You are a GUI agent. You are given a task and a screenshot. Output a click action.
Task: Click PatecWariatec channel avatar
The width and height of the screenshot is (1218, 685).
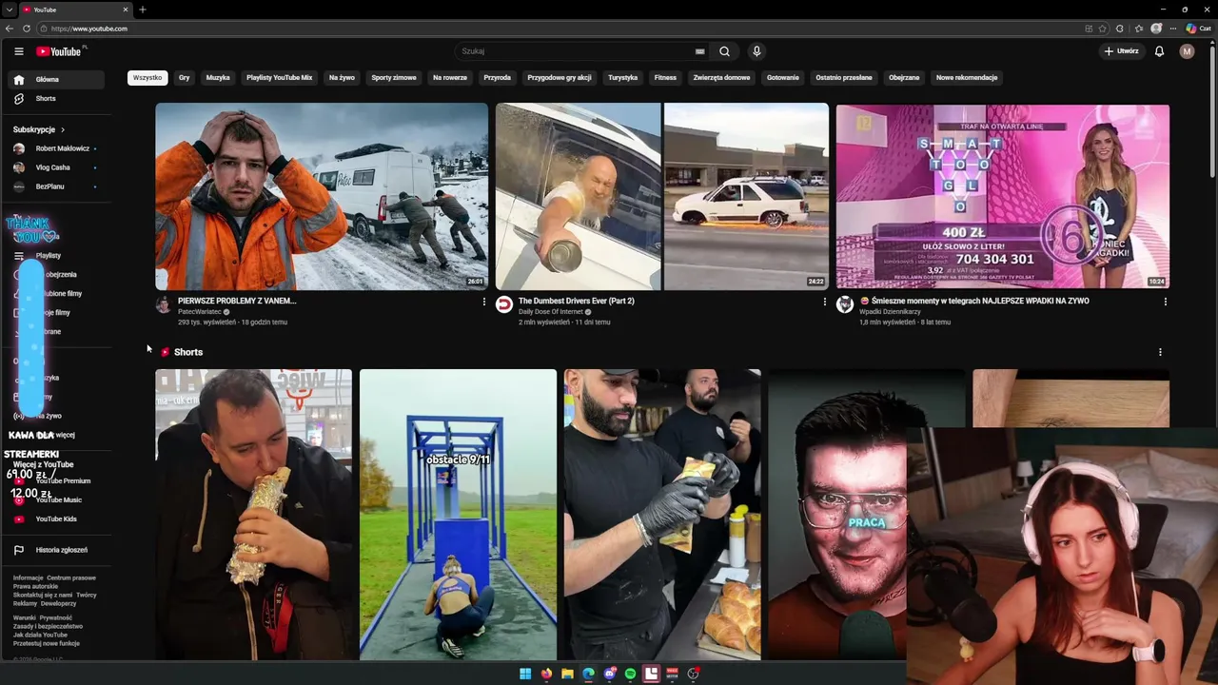coord(164,304)
